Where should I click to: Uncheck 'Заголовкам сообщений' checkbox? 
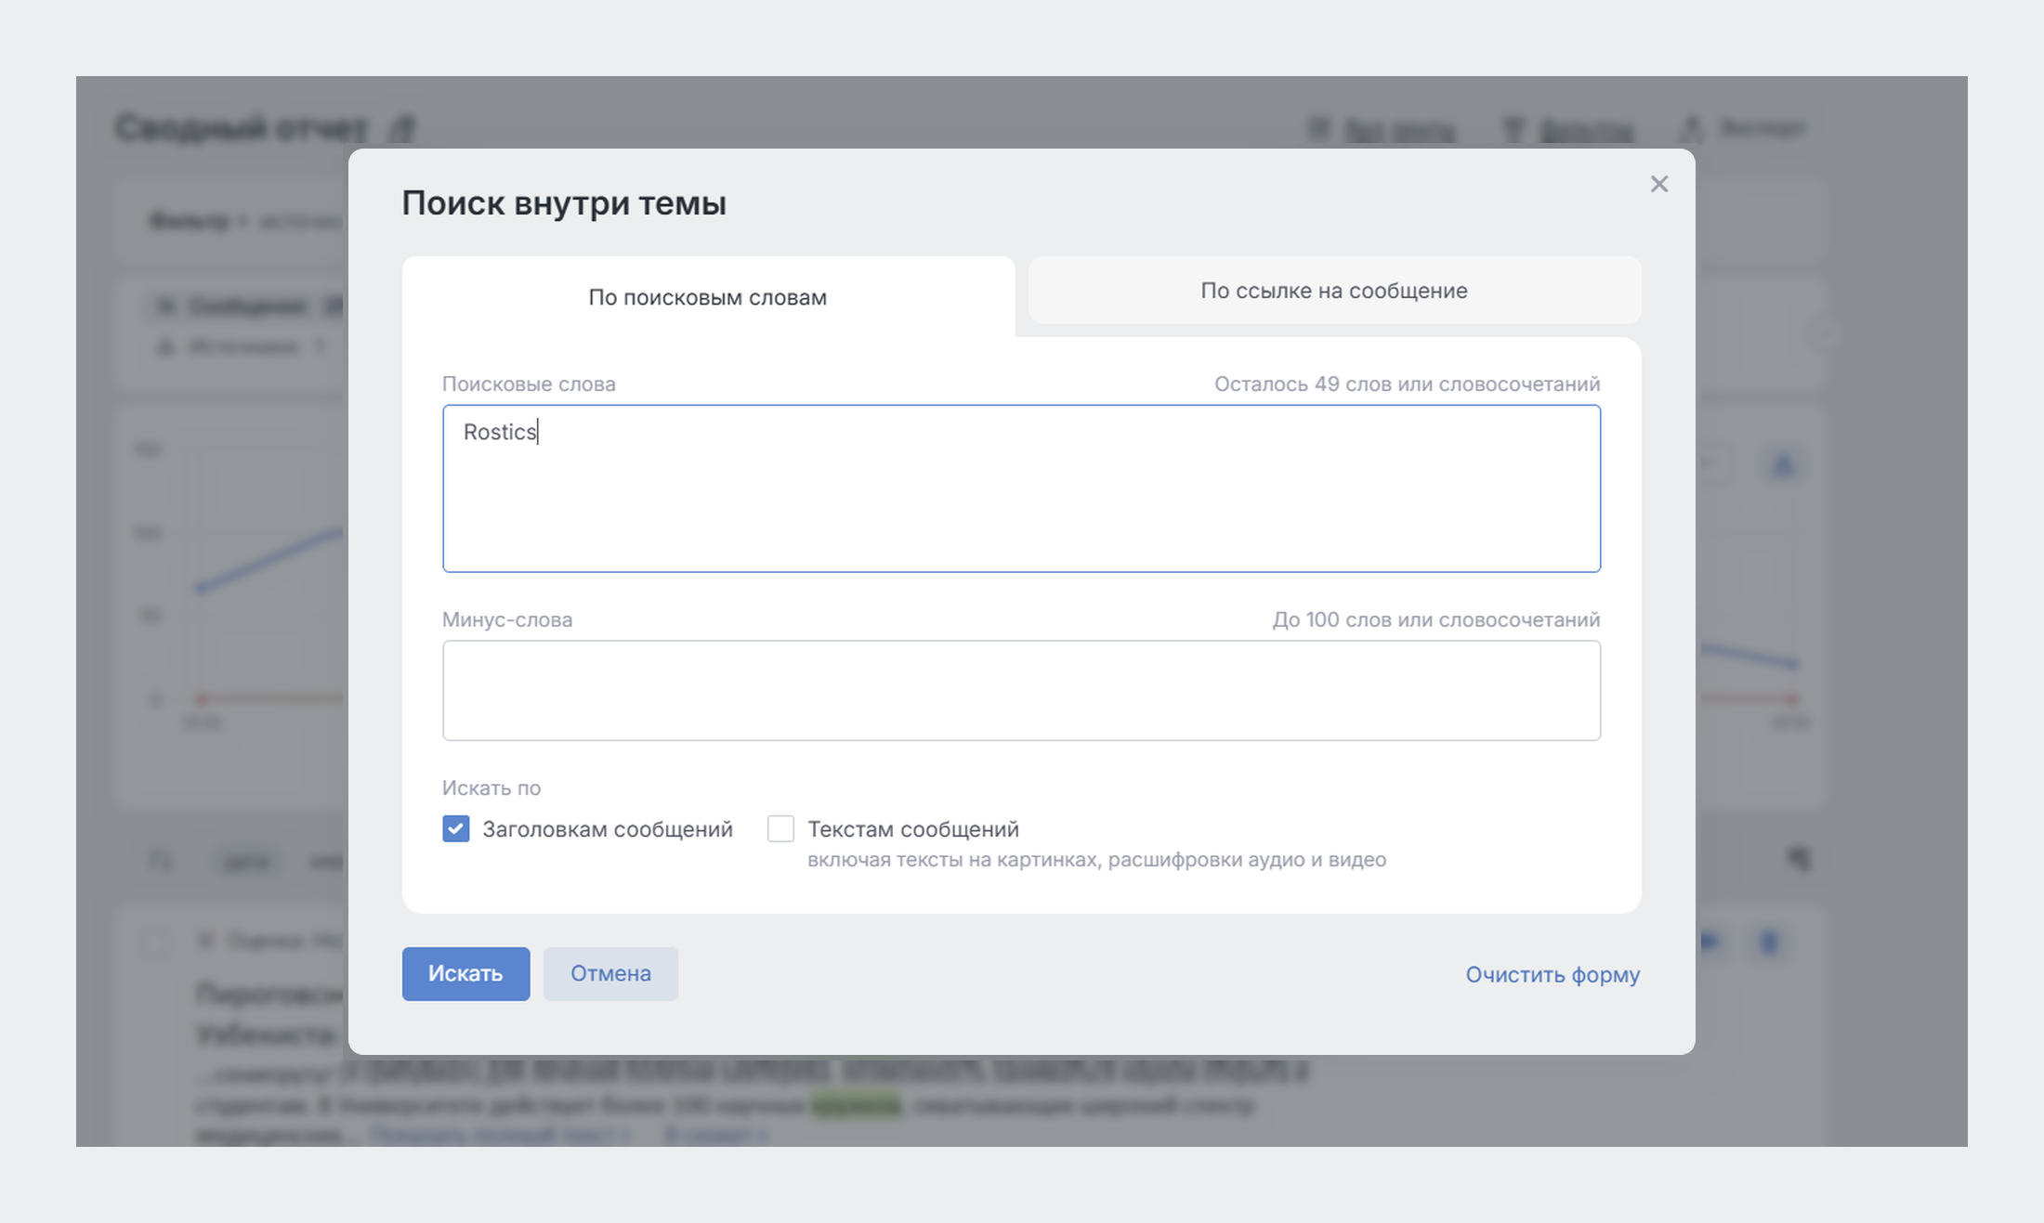[456, 828]
